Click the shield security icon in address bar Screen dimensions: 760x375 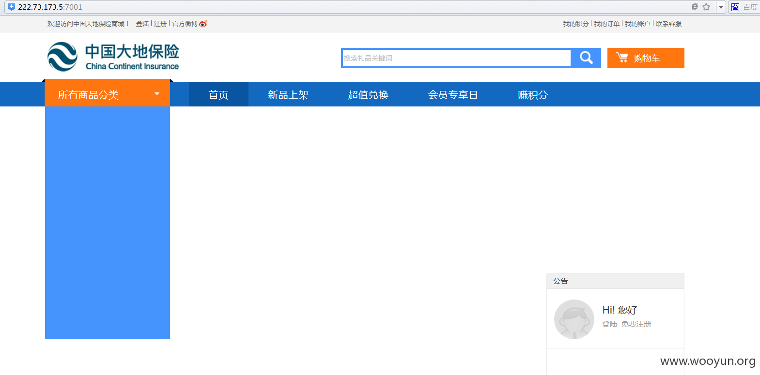point(12,7)
